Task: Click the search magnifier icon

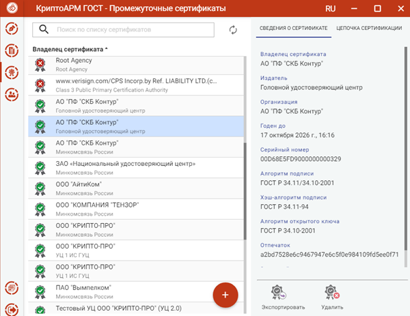Action: (x=44, y=29)
